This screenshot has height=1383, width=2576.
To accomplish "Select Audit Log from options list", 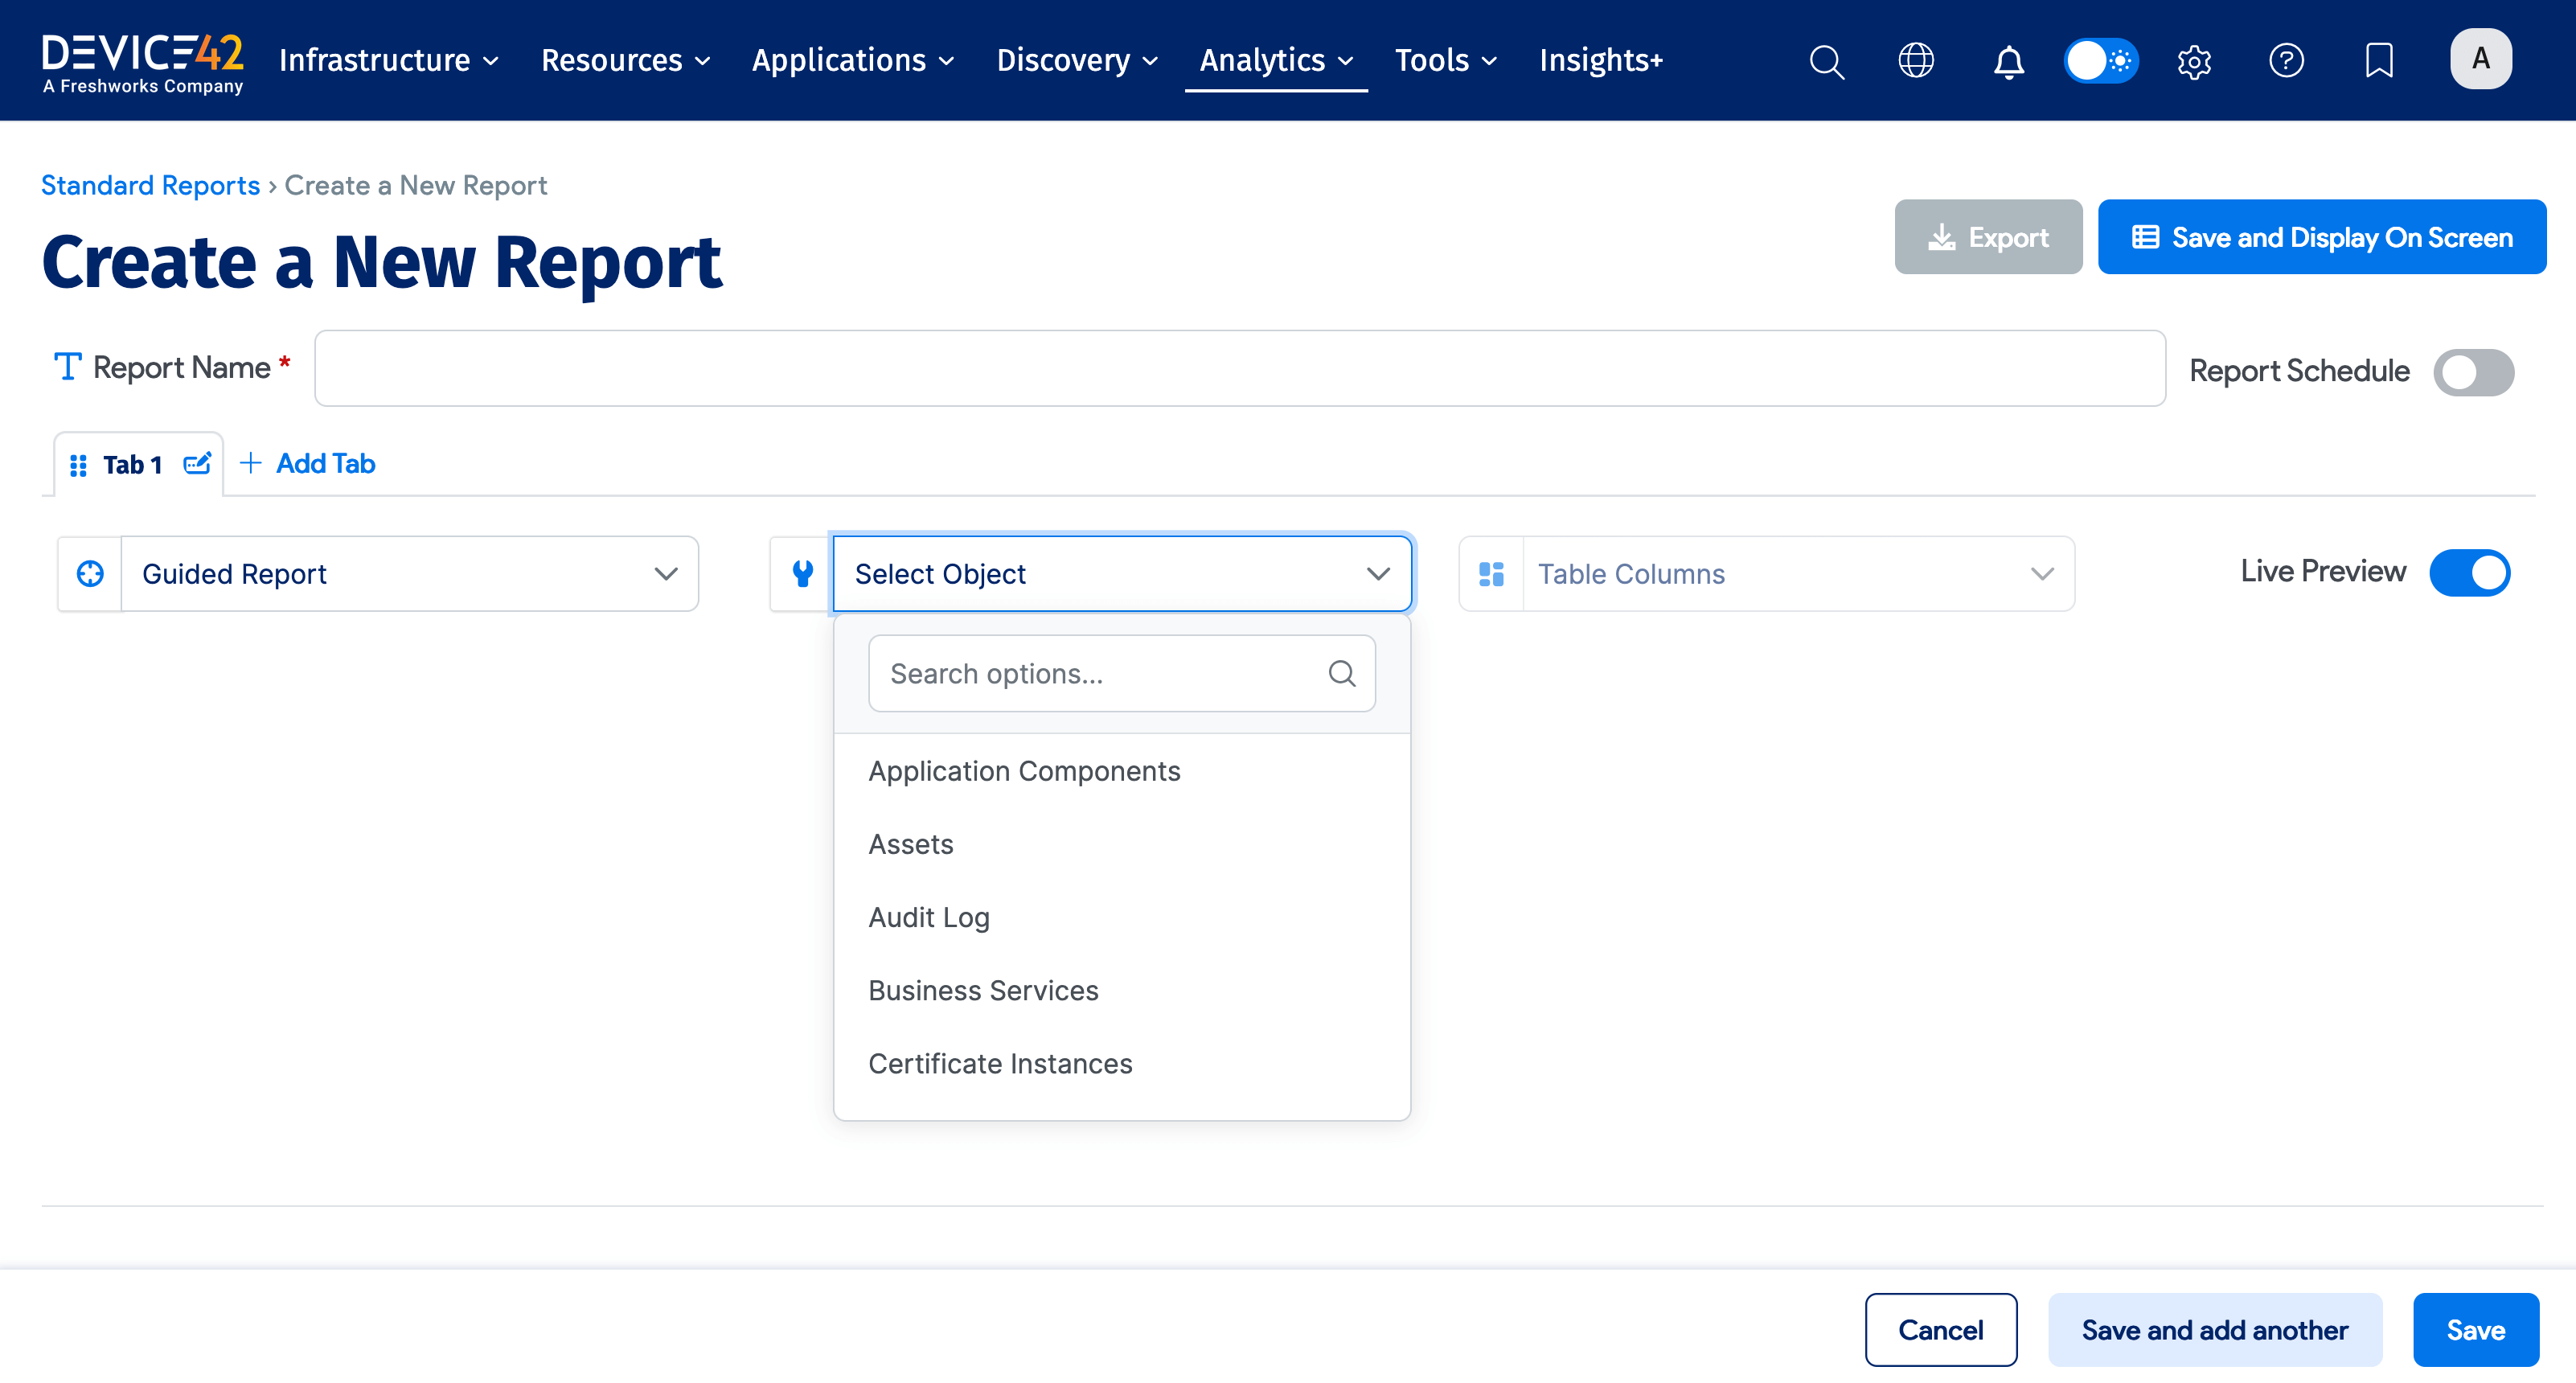I will click(929, 917).
